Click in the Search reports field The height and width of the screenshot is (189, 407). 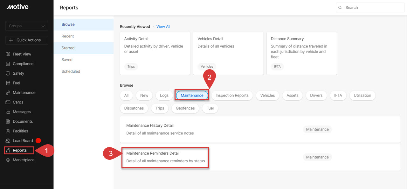[372, 8]
